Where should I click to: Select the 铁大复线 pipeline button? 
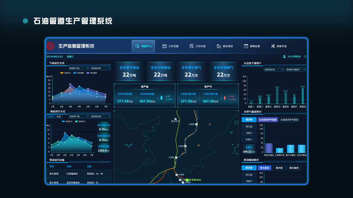pos(264,168)
